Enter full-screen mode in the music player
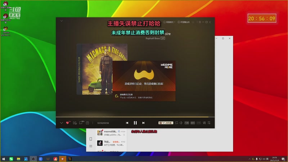Image resolution: width=288 pixels, height=162 pixels. [x=200, y=22]
